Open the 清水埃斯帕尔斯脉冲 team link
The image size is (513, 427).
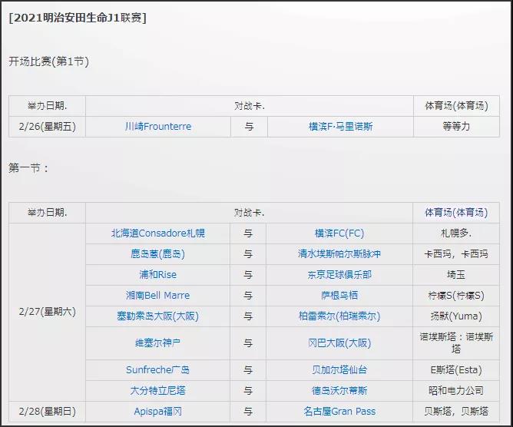(x=339, y=254)
